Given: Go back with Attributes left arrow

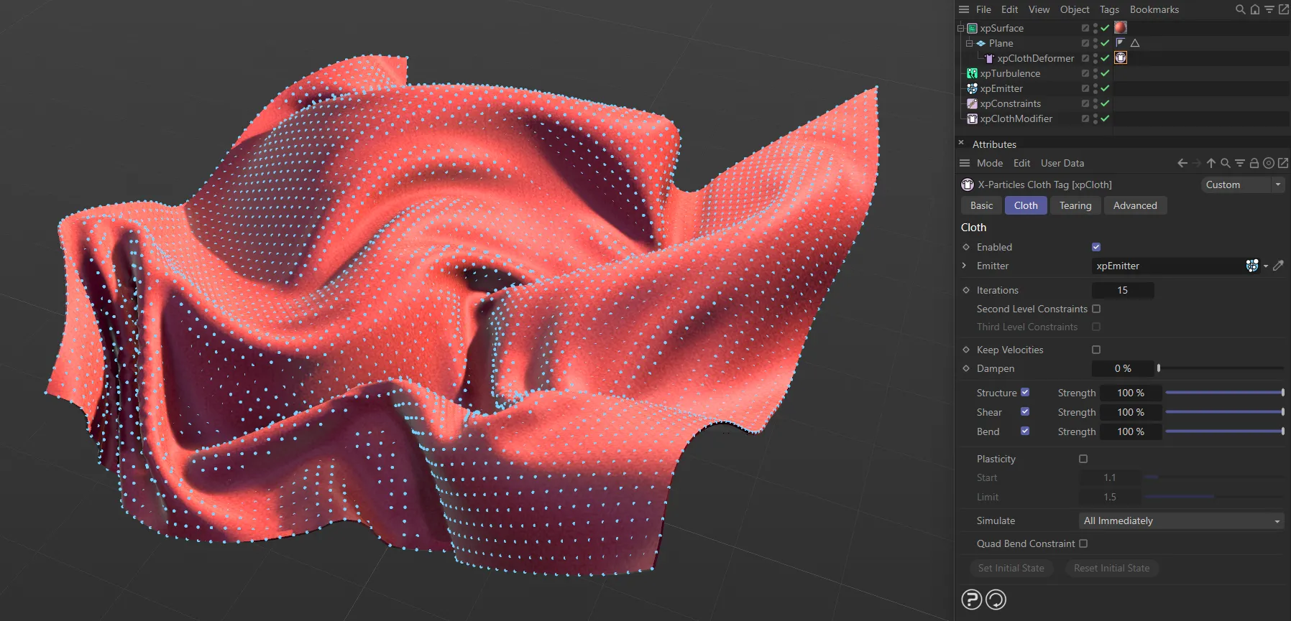Looking at the screenshot, I should click(1182, 163).
